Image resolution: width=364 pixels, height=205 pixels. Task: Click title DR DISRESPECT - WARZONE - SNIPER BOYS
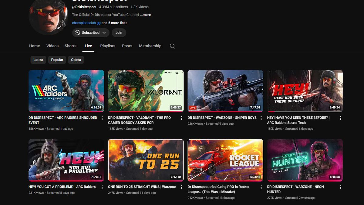222,118
